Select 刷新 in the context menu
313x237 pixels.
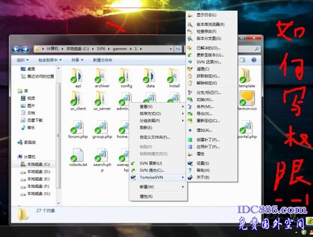tap(146, 127)
